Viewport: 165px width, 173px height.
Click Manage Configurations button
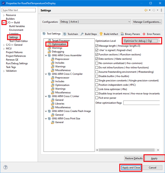click(147, 22)
